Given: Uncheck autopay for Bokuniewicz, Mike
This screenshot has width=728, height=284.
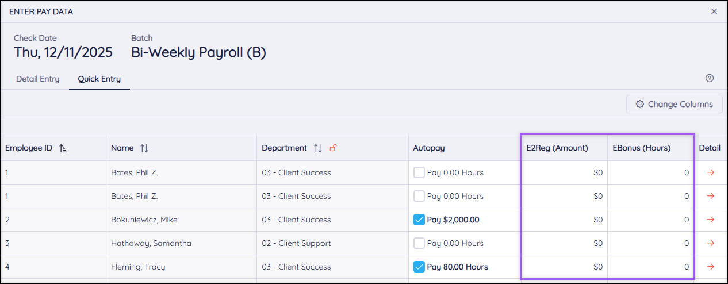Looking at the screenshot, I should coord(419,220).
